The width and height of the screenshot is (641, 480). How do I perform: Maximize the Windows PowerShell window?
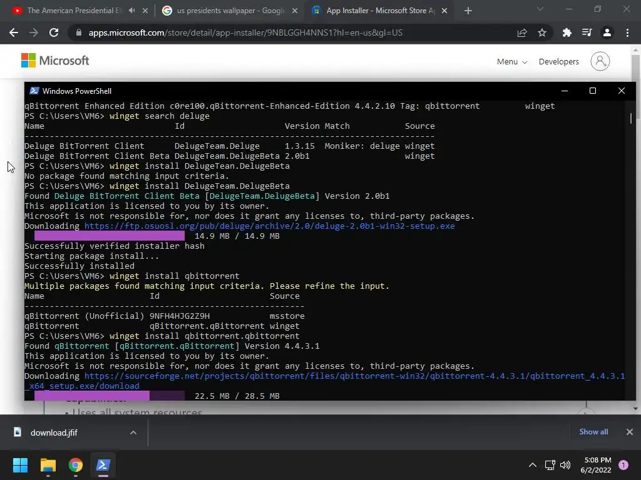click(x=593, y=91)
